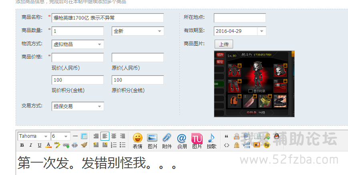Image resolution: width=348 pixels, height=175 pixels.
Task: Click the 所在地点 location field
Action: pos(240,18)
